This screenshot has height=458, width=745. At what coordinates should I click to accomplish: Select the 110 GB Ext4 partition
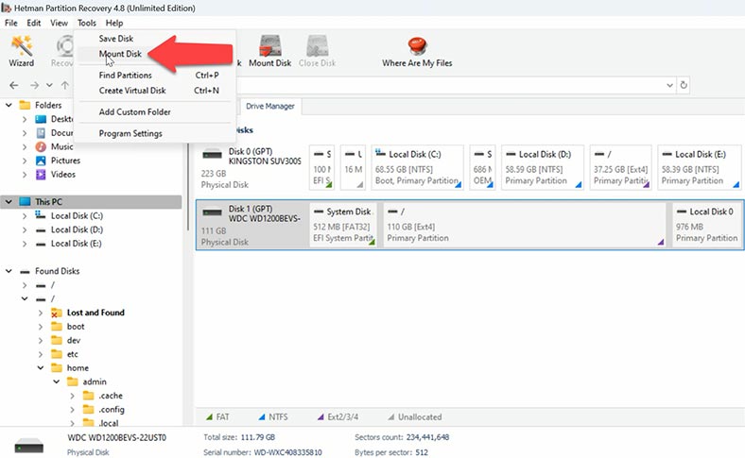click(x=524, y=225)
